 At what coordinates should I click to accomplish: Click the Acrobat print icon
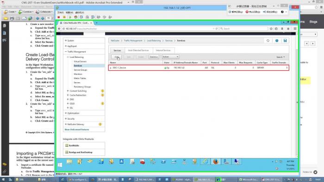point(12,18)
